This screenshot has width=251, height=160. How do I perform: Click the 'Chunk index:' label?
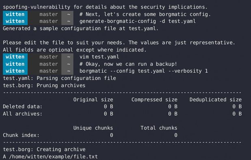(x=21, y=135)
